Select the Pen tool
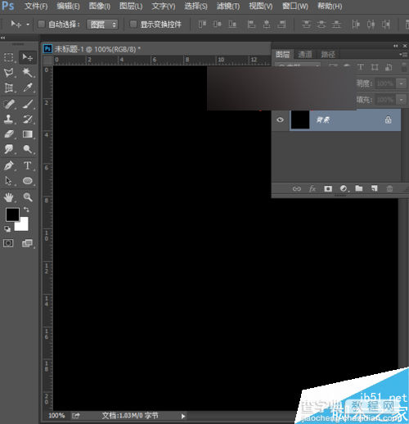 [9, 165]
